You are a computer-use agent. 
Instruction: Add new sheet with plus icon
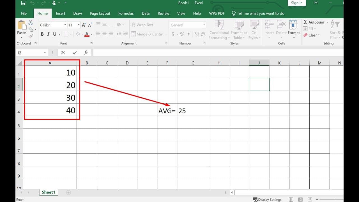click(68, 192)
